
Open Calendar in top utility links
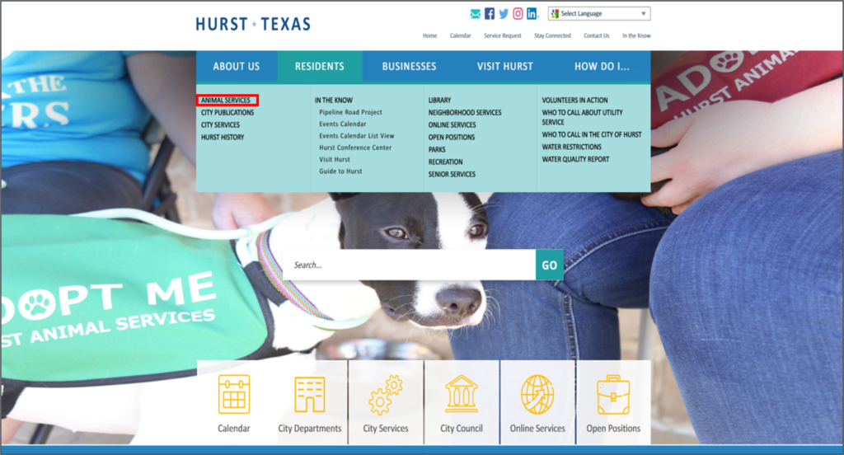click(x=460, y=35)
